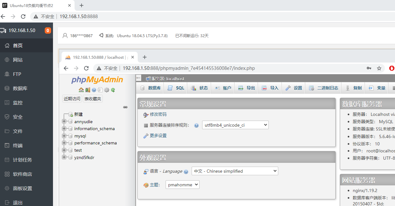Go back in inner phpMyAdmin browser
Screen dimensions: 395x206
coord(66,68)
